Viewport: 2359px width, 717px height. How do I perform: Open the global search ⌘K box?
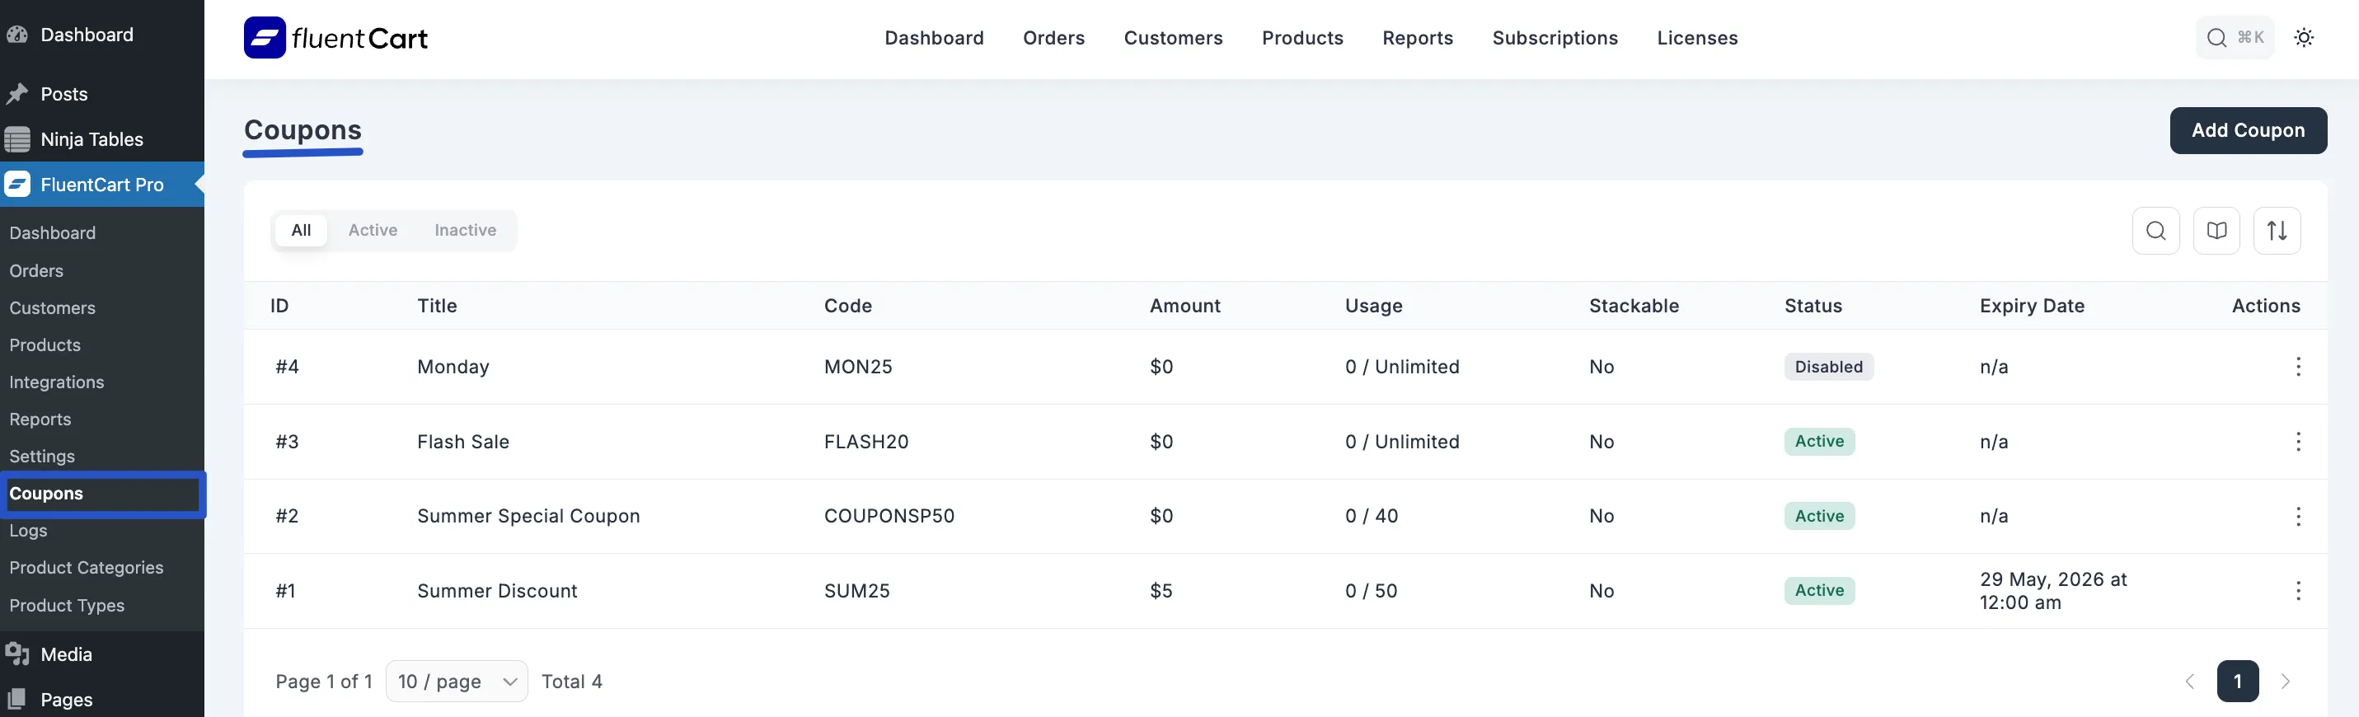coord(2234,38)
